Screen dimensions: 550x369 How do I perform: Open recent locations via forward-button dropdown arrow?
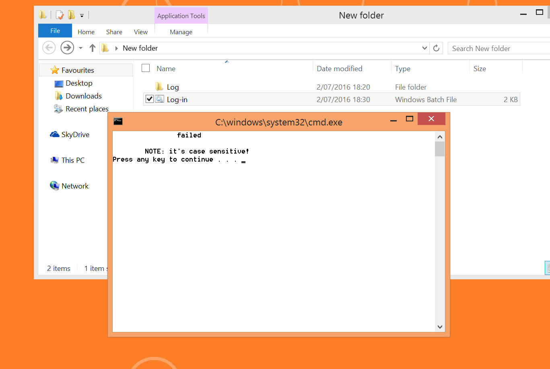pos(80,47)
